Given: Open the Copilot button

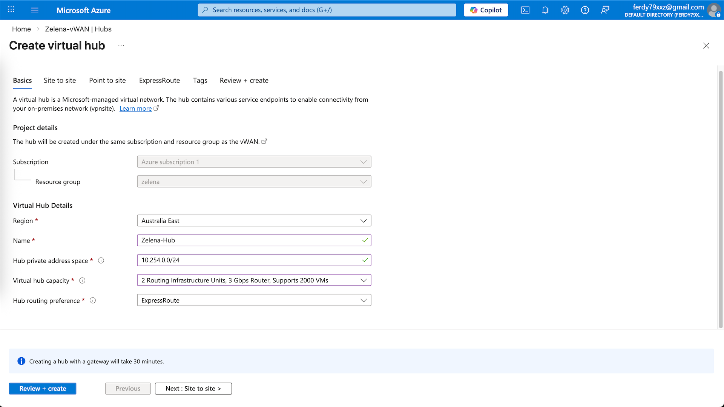Looking at the screenshot, I should 486,10.
